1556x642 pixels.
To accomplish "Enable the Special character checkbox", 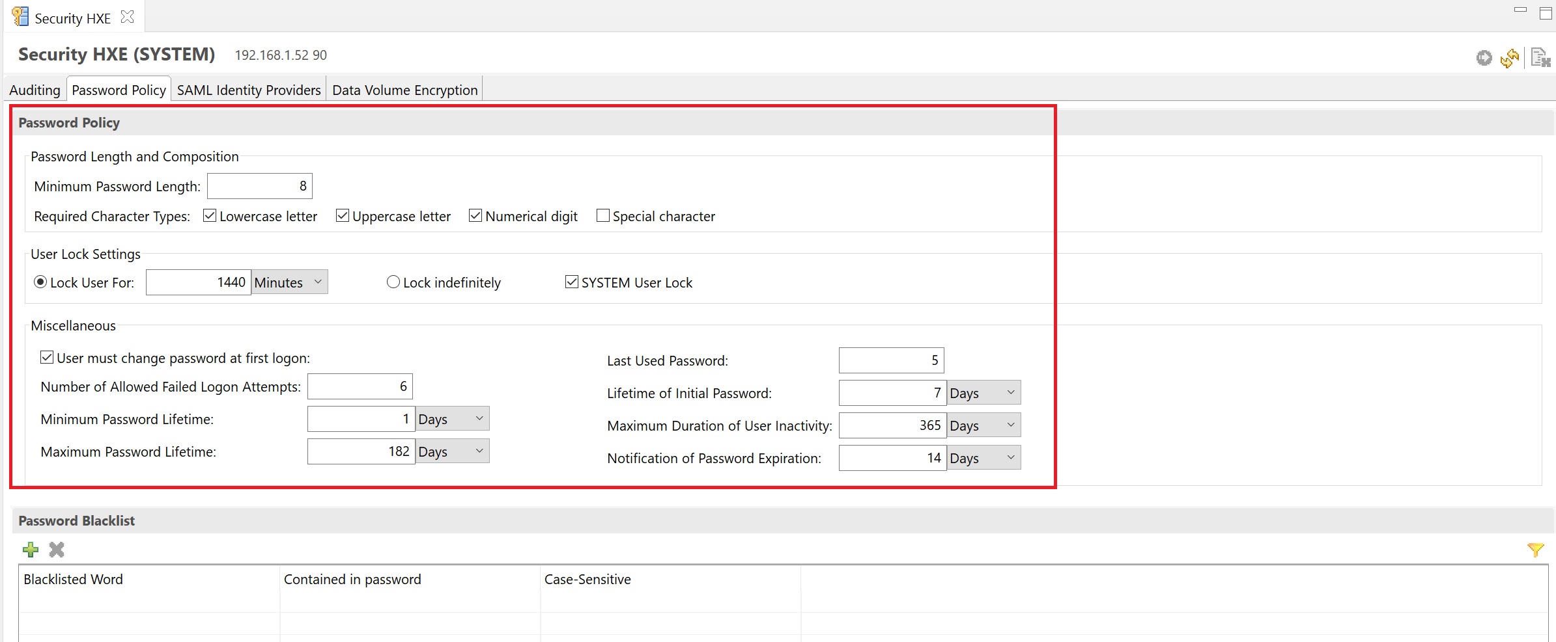I will tap(603, 216).
